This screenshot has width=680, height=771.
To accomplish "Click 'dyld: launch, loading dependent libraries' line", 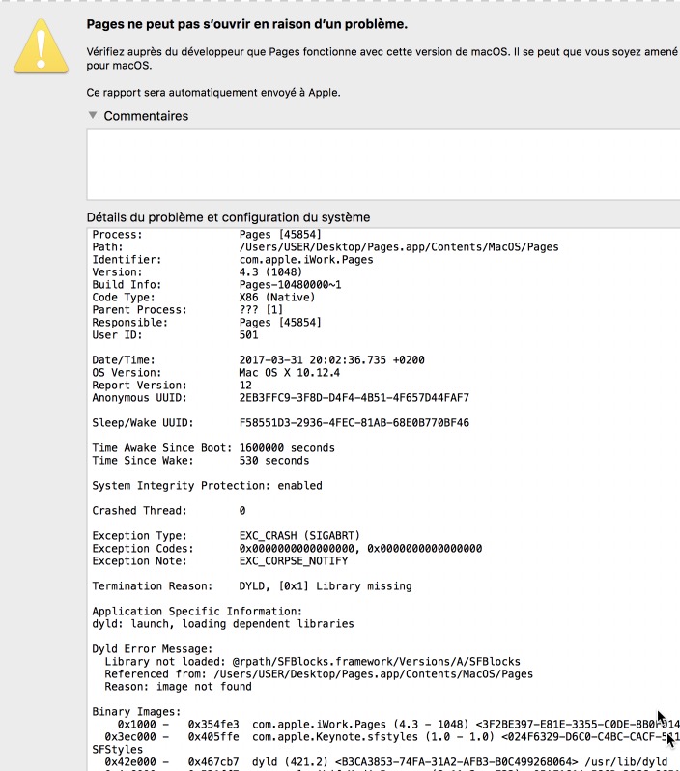I will click(223, 624).
